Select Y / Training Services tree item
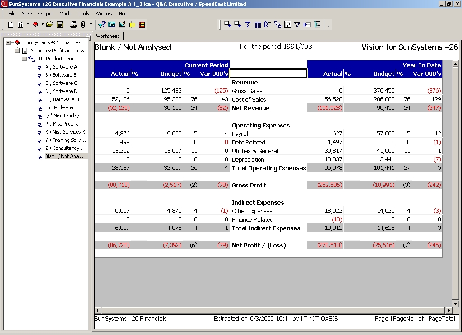This screenshot has height=335, width=462. pos(66,140)
